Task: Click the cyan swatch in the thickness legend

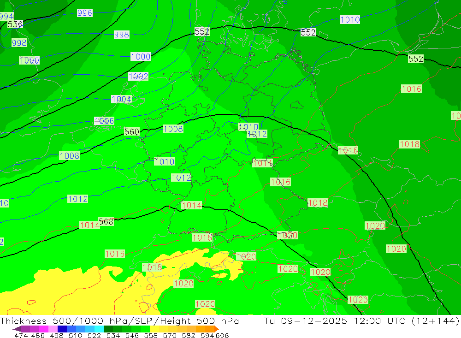Action: click(x=99, y=329)
